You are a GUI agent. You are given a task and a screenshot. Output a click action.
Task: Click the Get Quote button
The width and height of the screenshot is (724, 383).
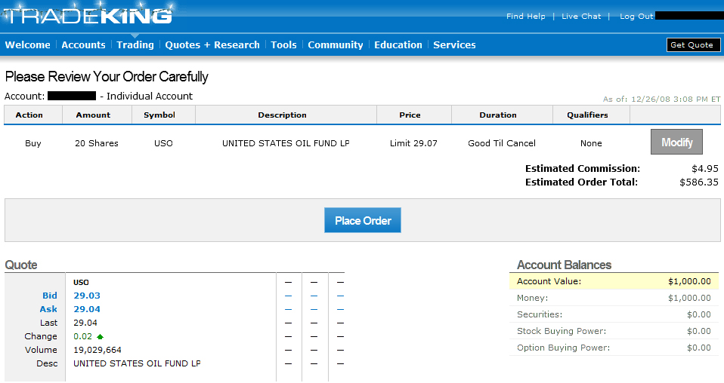(x=693, y=44)
